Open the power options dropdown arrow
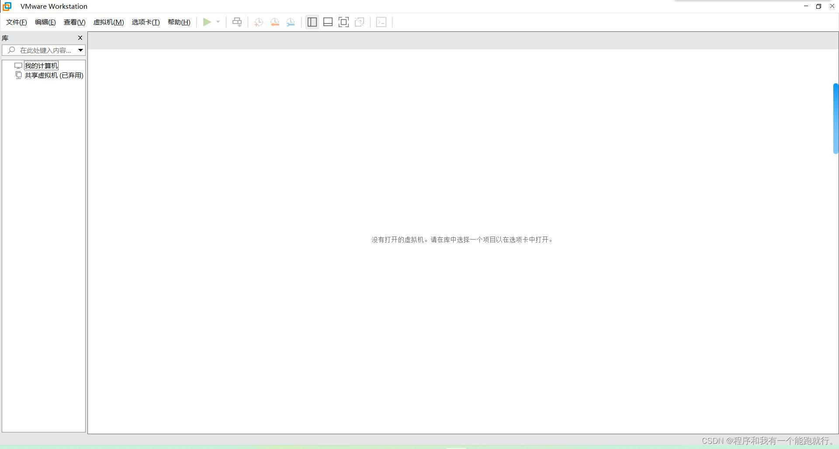Screen dimensions: 839x449 218,22
